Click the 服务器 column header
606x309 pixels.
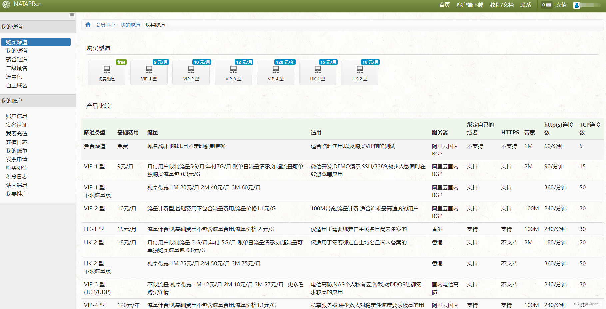pos(440,132)
